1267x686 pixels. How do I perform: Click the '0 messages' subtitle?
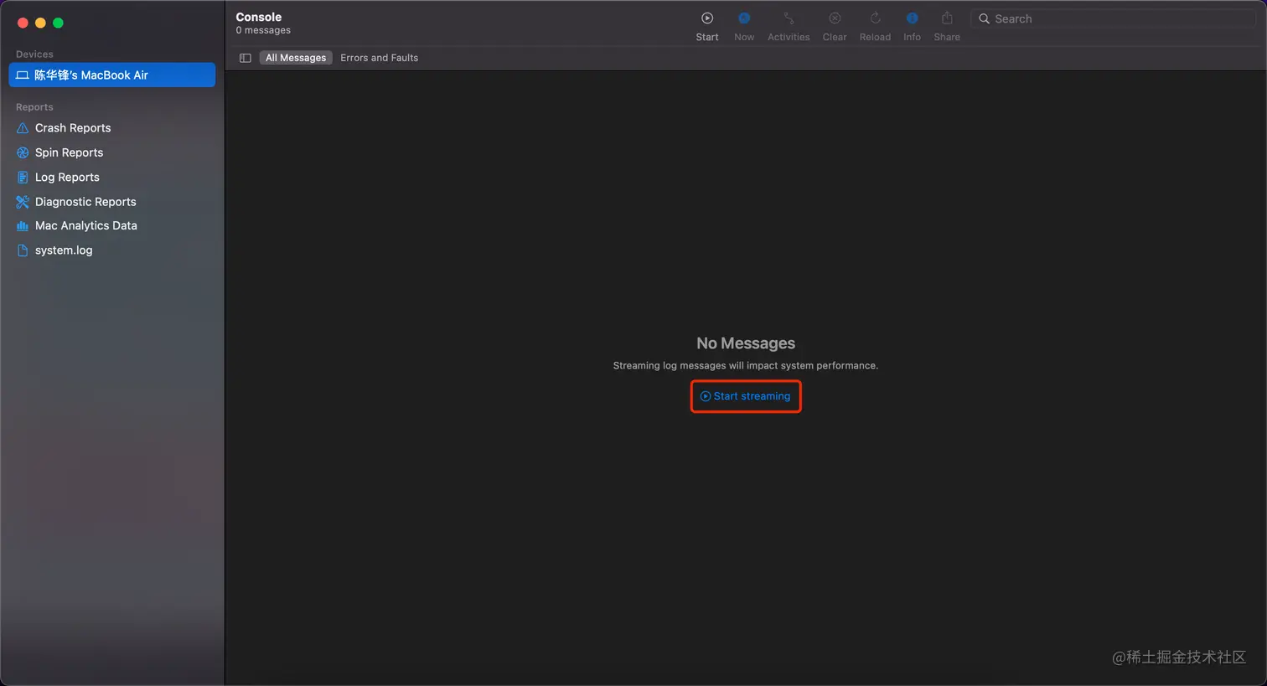point(263,30)
